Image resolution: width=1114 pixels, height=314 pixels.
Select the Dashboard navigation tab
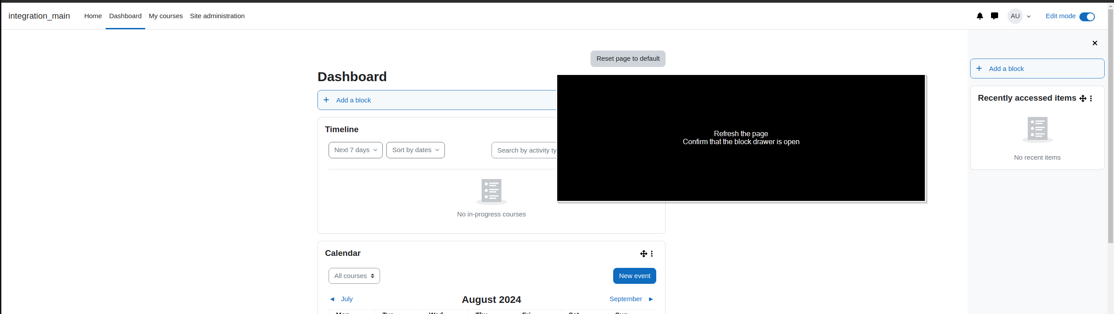tap(125, 16)
